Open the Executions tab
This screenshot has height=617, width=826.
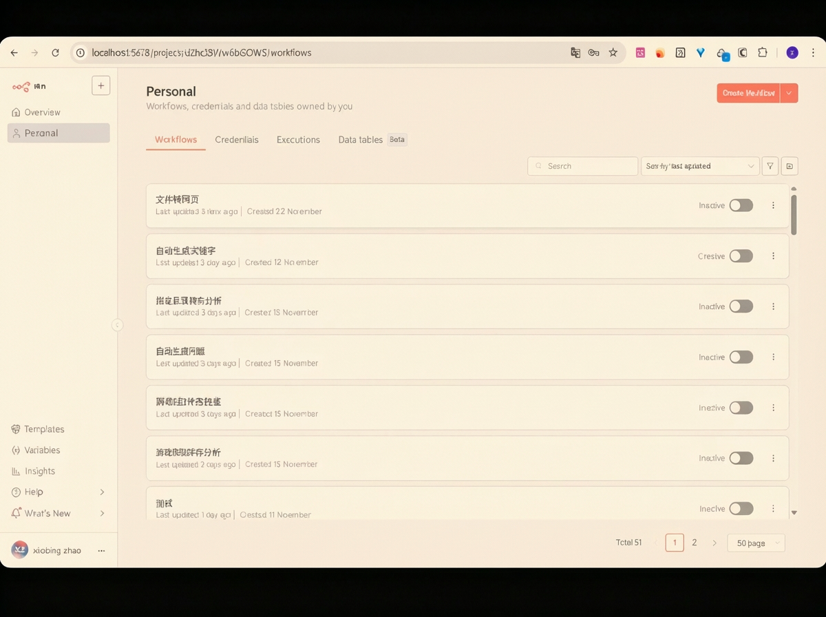298,139
